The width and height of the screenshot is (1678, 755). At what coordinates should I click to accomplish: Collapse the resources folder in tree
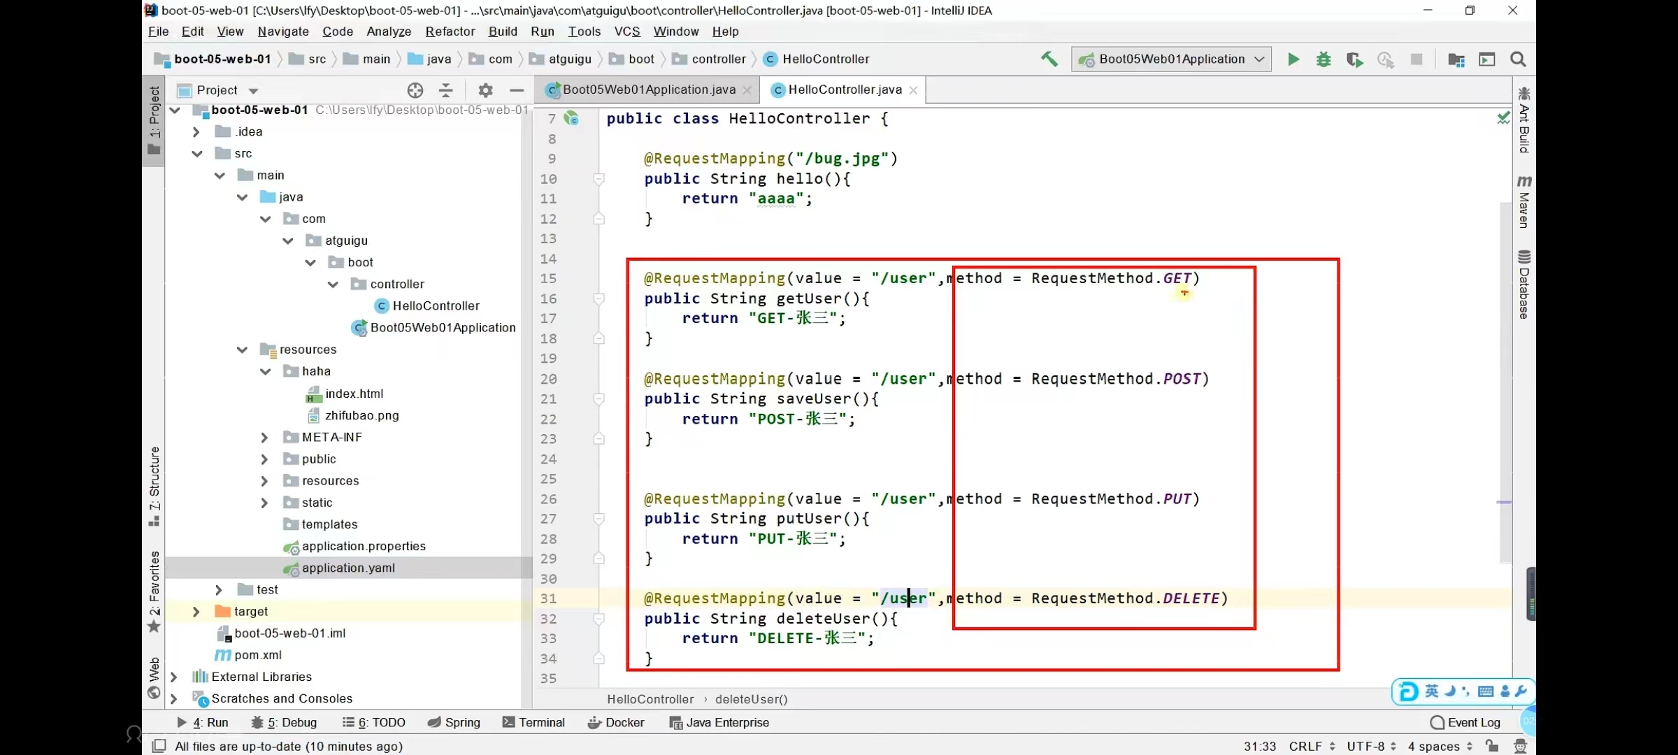pos(242,350)
